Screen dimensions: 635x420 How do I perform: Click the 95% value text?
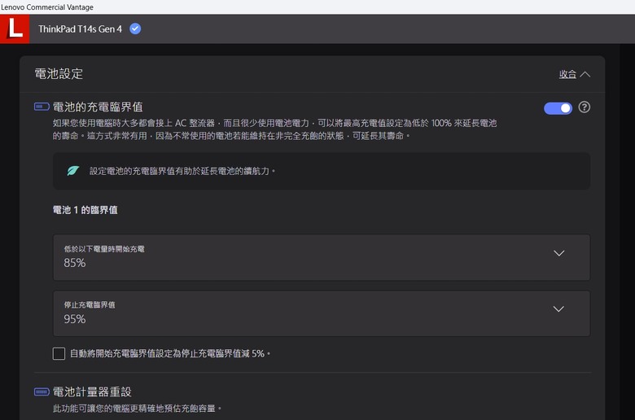75,319
